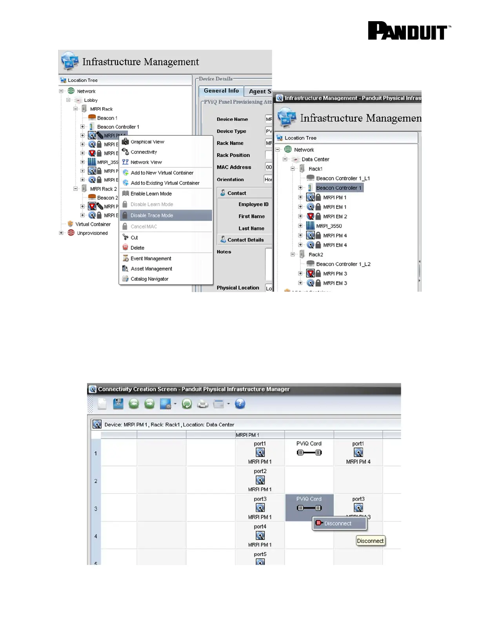Select MRPI EM 2 in right tree
The image size is (480, 621).
click(x=335, y=216)
